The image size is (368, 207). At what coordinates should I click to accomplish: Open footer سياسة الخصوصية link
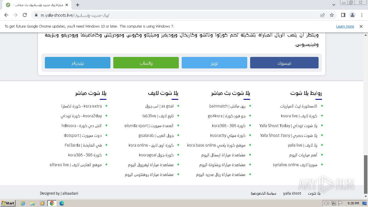coord(263,193)
